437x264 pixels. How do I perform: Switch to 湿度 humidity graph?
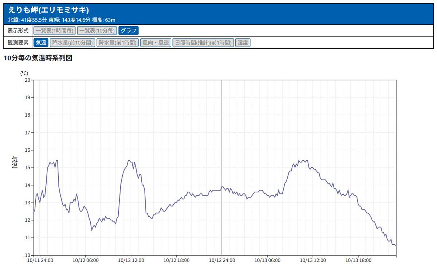(243, 43)
